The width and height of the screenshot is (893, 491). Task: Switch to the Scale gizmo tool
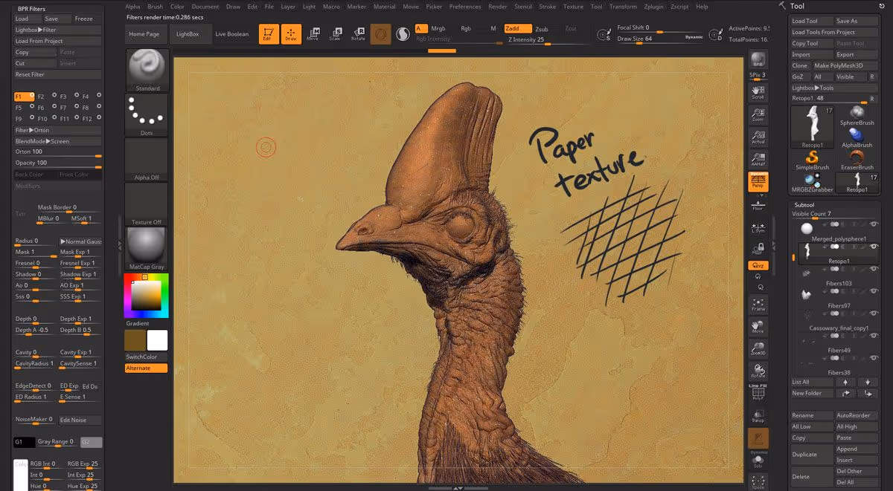[x=335, y=34]
